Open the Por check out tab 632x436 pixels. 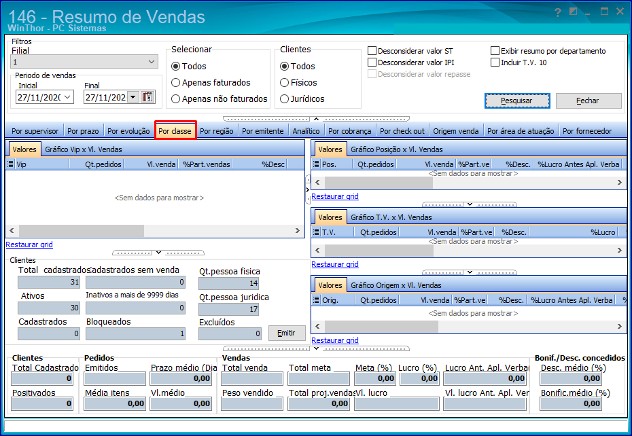(402, 131)
